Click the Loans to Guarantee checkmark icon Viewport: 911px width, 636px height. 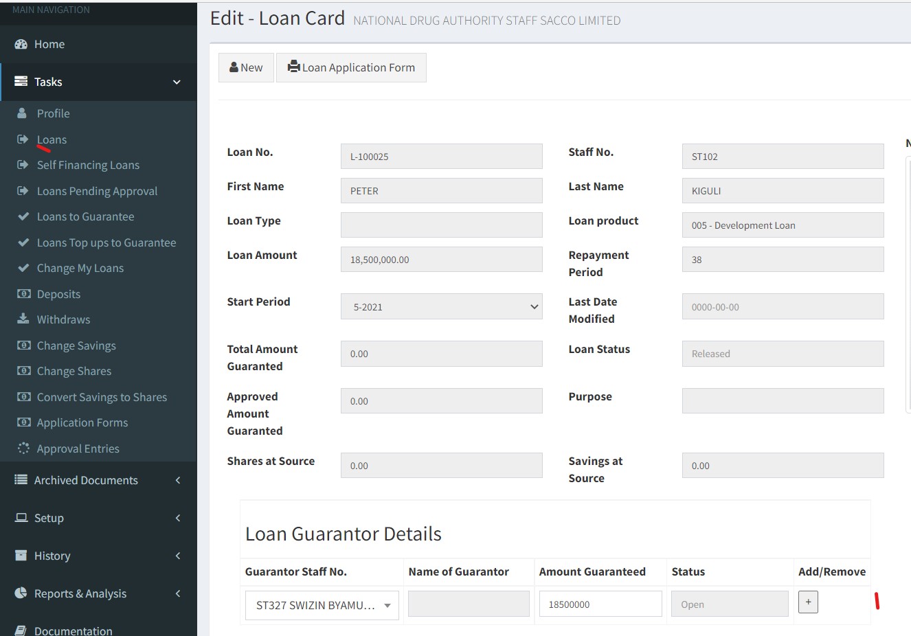tap(23, 216)
